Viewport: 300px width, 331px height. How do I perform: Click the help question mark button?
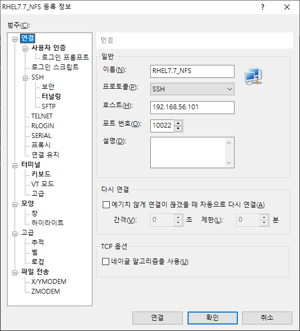[263, 7]
